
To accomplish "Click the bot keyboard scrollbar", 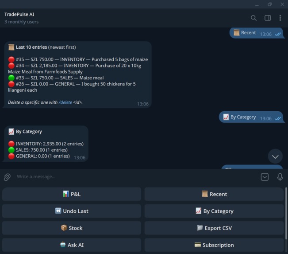I will tap(286, 214).
